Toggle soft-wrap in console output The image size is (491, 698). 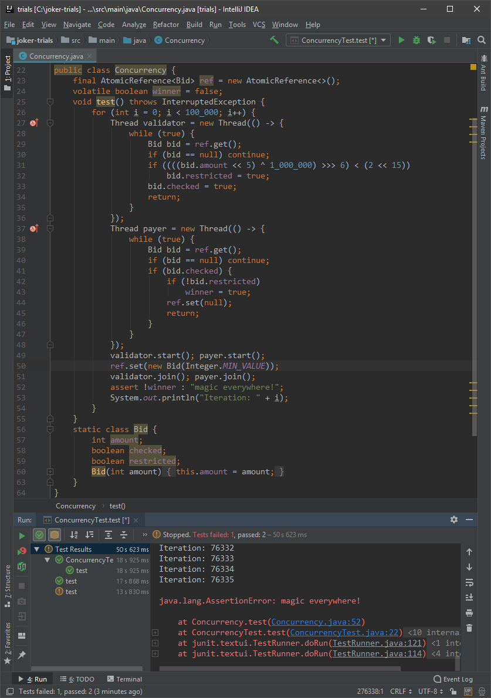[469, 583]
